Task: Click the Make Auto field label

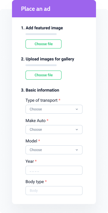Action: coord(35,121)
